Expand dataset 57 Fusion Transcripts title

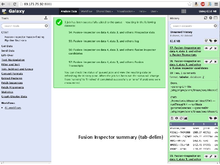tap(185, 51)
